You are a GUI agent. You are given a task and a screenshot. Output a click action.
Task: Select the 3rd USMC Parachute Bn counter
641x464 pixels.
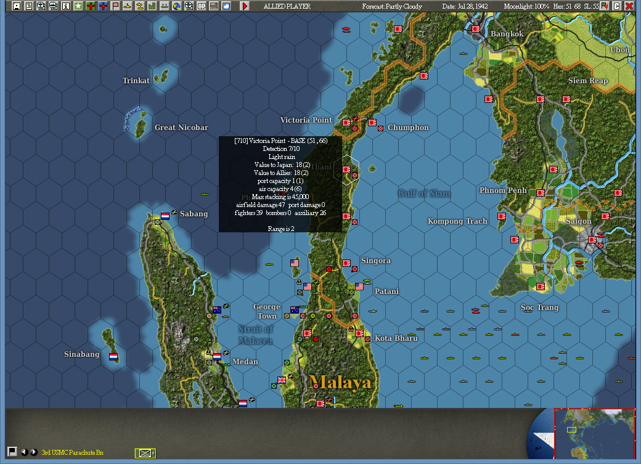(144, 452)
